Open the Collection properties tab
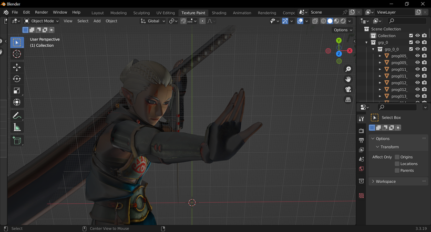 point(361,181)
